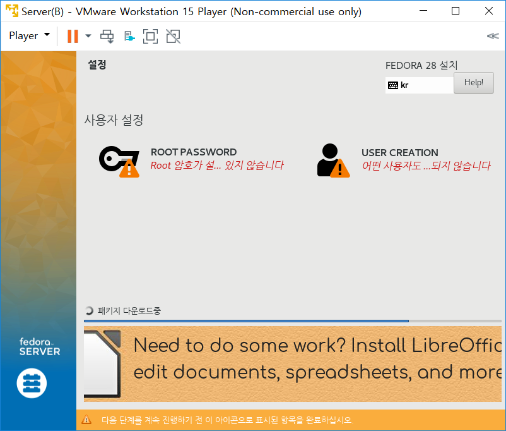Click the fedora SERVER logo
The width and height of the screenshot is (506, 431).
[x=40, y=346]
